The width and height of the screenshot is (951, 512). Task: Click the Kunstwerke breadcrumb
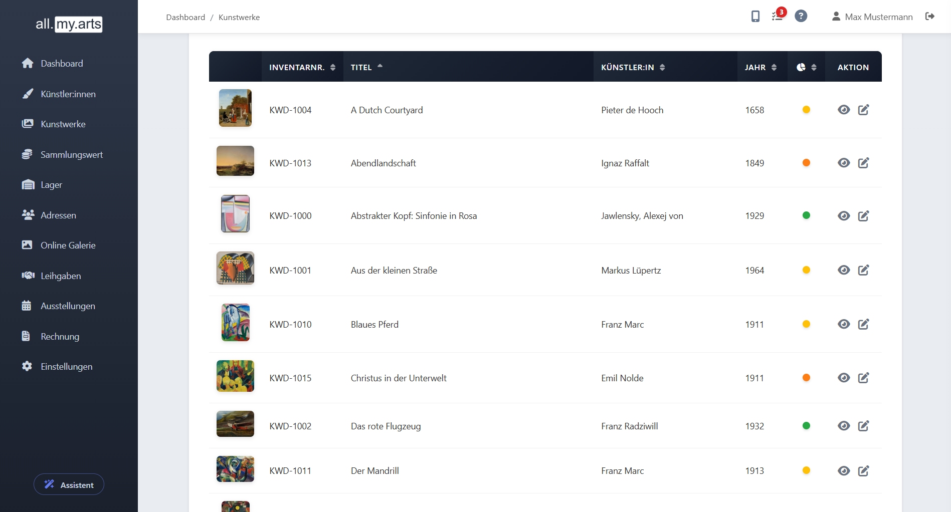239,17
